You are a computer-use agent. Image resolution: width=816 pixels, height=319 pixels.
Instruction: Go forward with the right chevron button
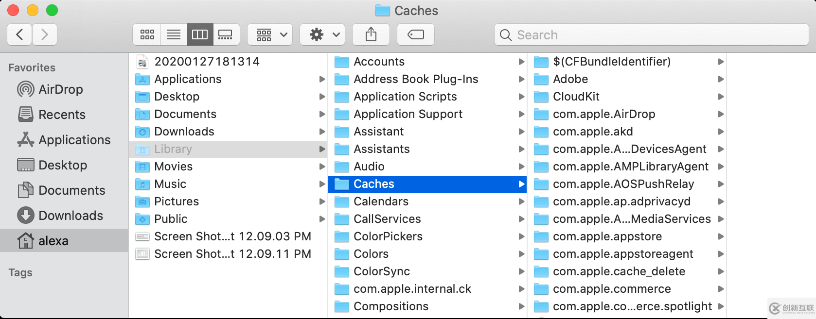click(45, 34)
